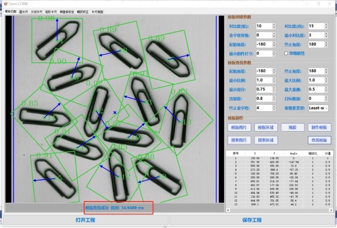Switch to the 矩形卡尺 tab
The height and width of the screenshot is (228, 337).
51,12
